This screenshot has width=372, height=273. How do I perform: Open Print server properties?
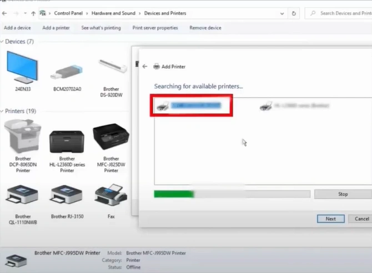tap(155, 28)
